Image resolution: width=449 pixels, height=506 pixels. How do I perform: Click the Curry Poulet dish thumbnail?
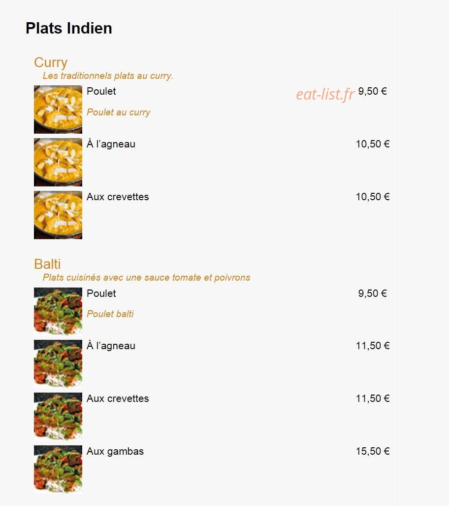pos(58,109)
